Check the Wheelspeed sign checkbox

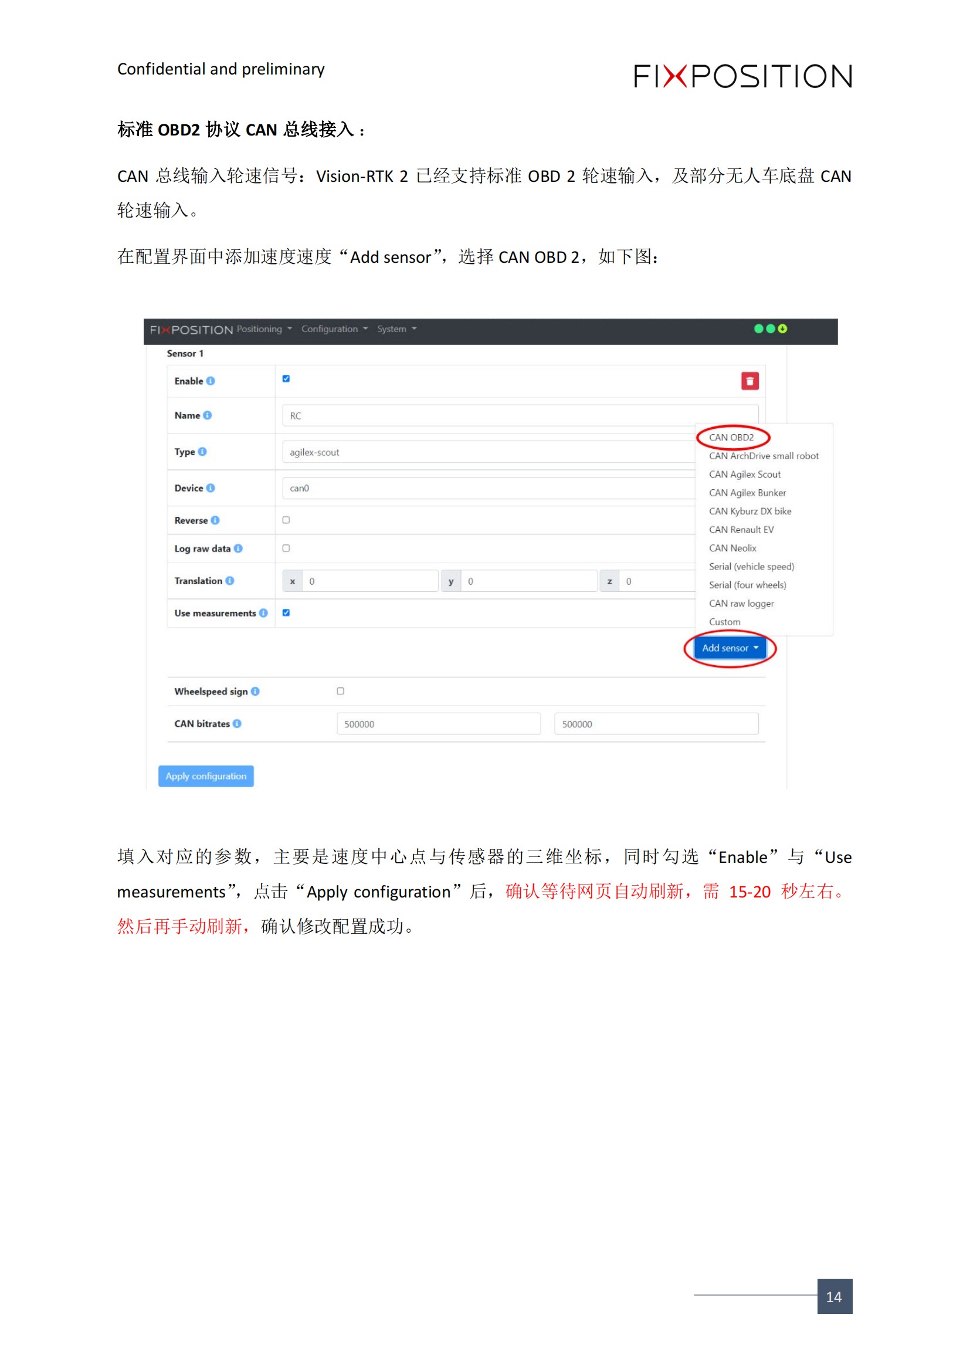[341, 691]
